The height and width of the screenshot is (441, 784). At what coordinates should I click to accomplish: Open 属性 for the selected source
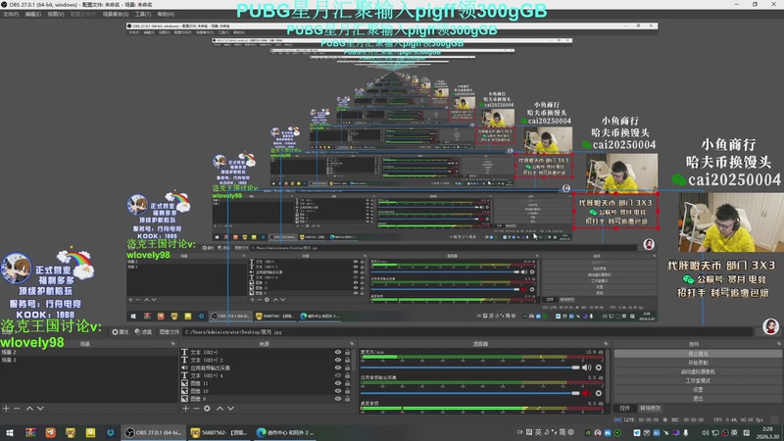(x=120, y=332)
